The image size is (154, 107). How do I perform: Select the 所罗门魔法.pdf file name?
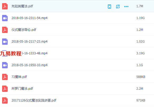tap(22, 88)
